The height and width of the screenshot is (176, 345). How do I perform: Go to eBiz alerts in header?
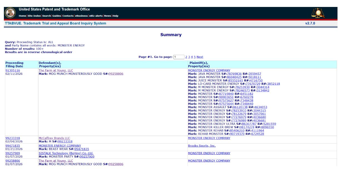96,16
